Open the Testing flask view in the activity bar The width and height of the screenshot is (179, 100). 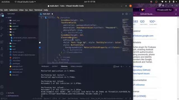(2, 49)
